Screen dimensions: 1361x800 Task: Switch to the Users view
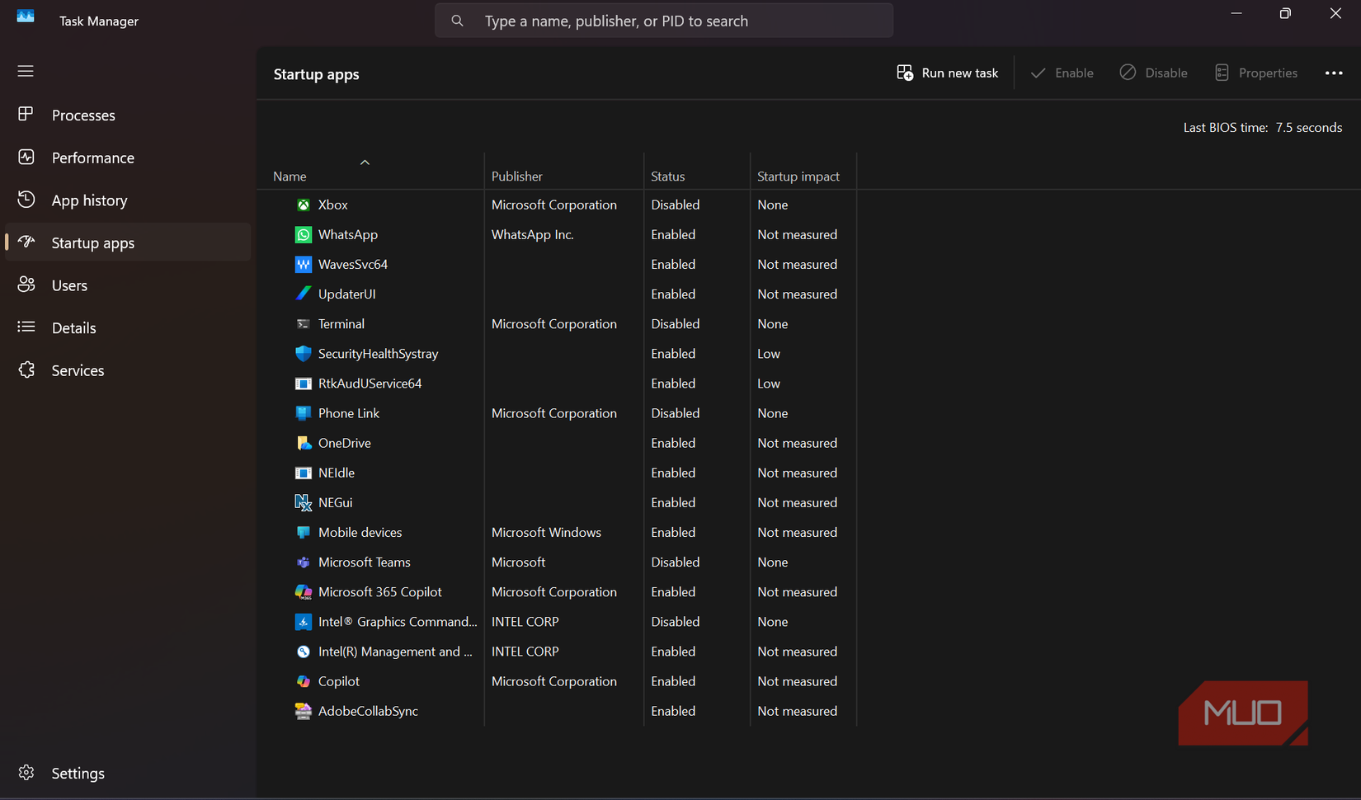pos(69,285)
